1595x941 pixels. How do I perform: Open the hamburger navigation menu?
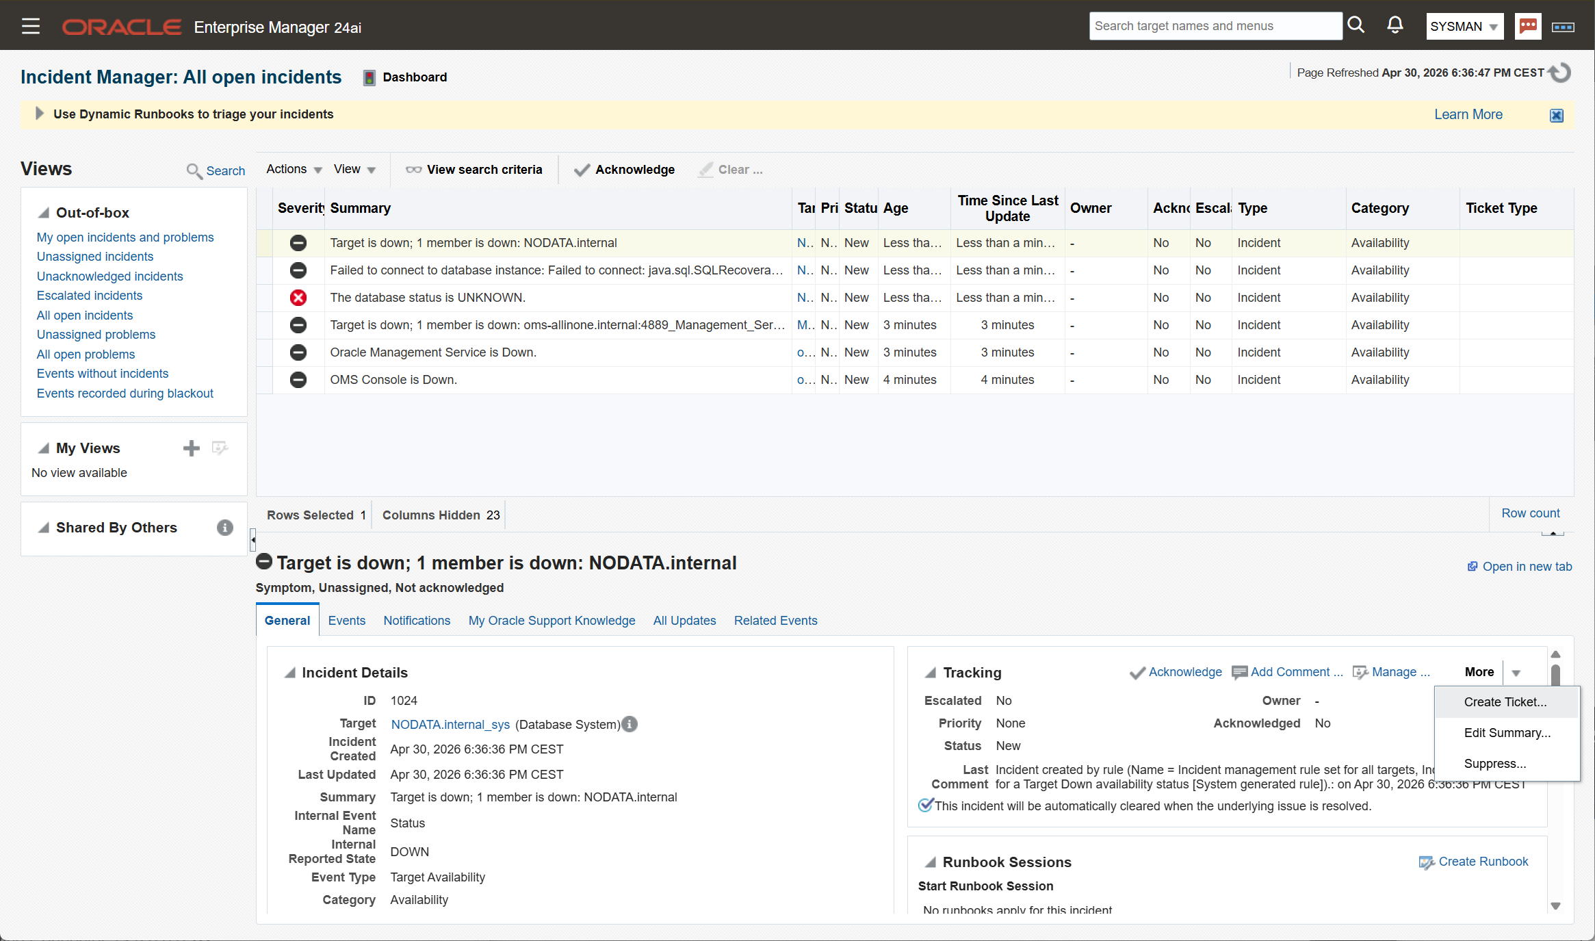click(31, 26)
